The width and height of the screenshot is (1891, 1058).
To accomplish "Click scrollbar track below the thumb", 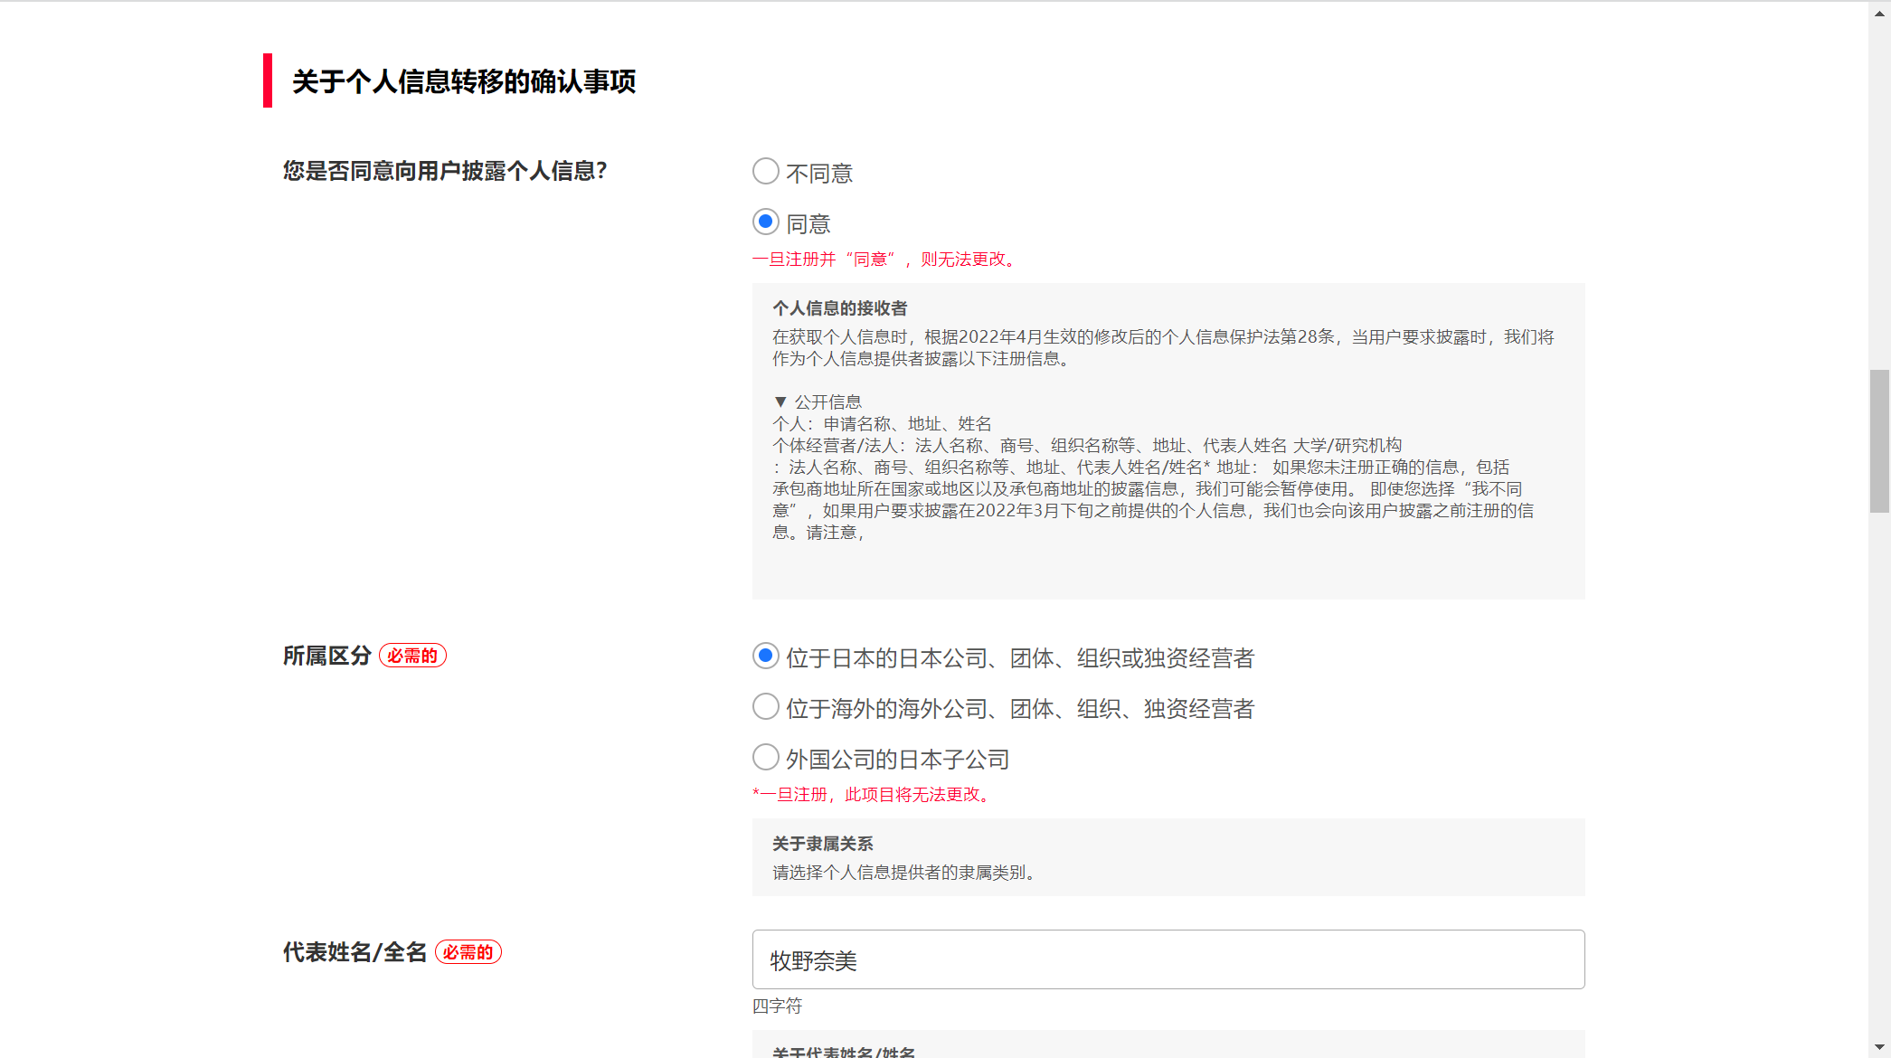I will pyautogui.click(x=1879, y=769).
